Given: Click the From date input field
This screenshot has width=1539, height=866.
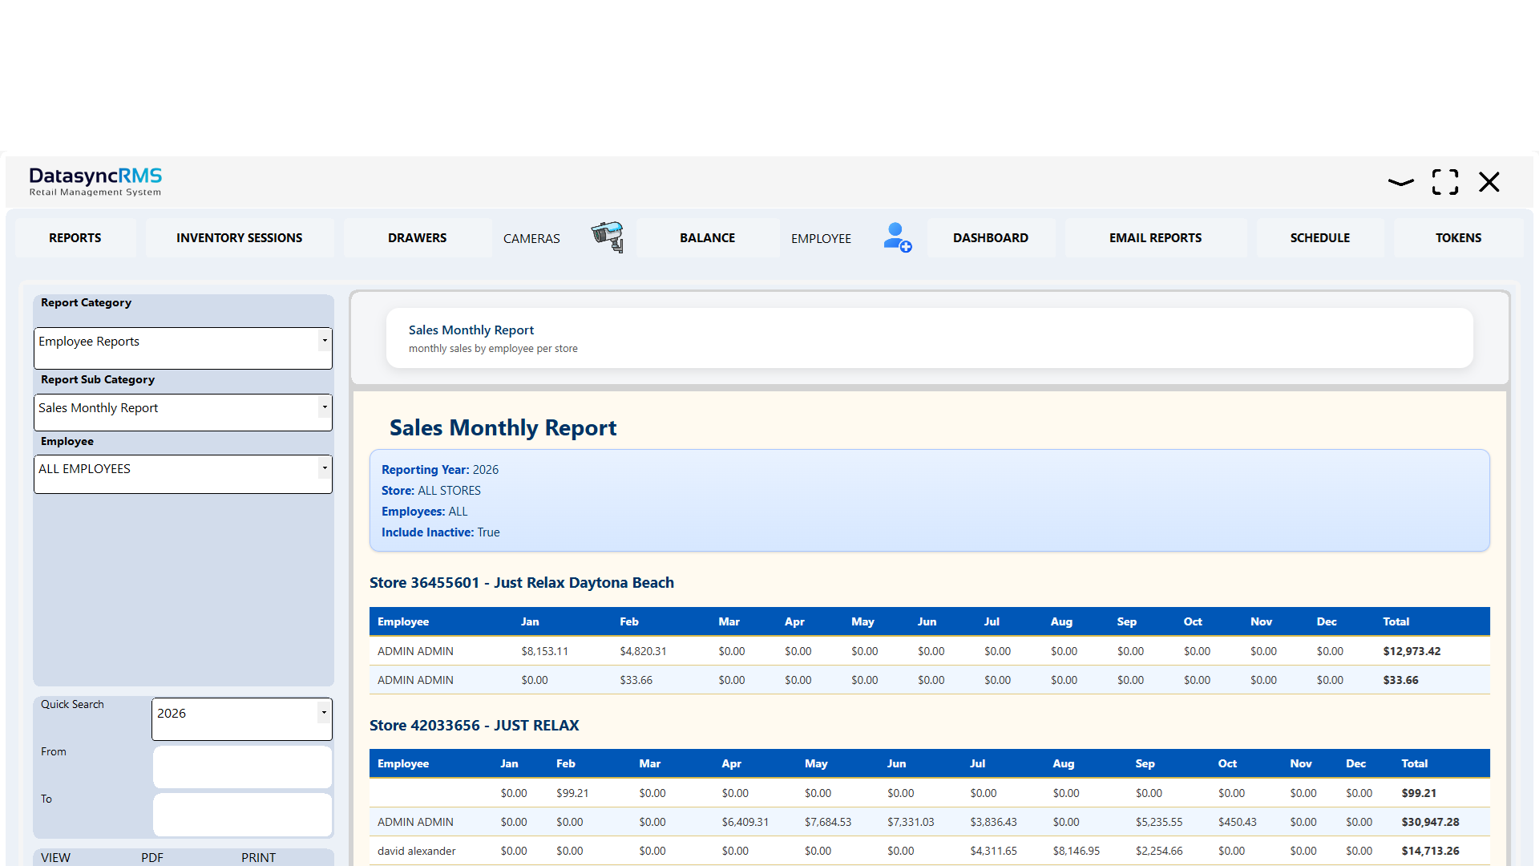Looking at the screenshot, I should tap(242, 767).
